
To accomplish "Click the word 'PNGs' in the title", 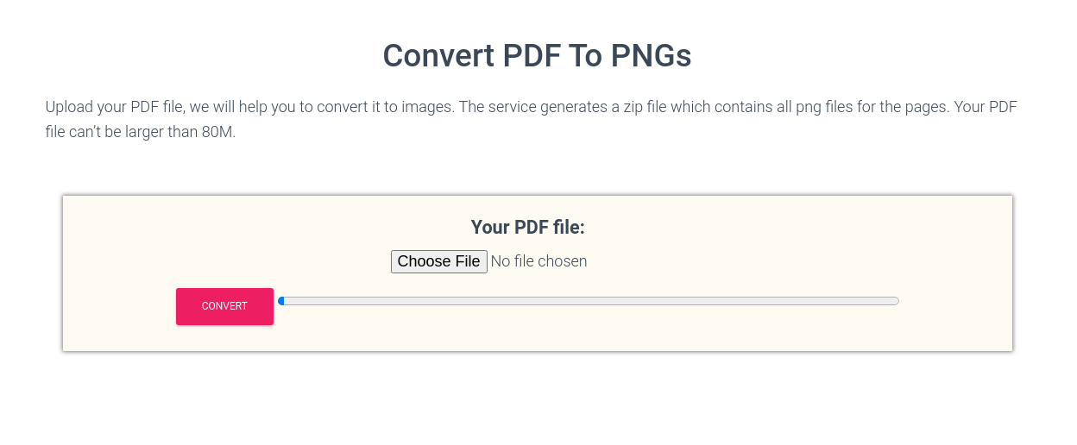I will pyautogui.click(x=652, y=56).
